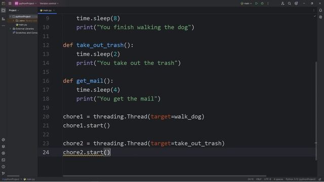Open editor tab options menu

[x=314, y=10]
